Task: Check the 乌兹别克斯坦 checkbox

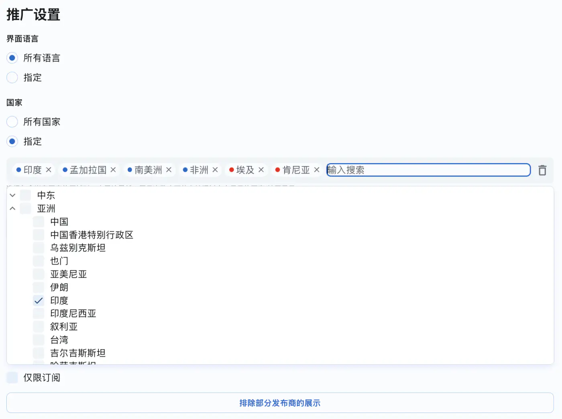Action: tap(39, 248)
